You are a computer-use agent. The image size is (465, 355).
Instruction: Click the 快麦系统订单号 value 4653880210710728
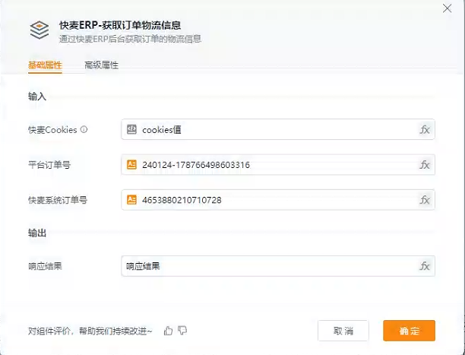point(182,200)
